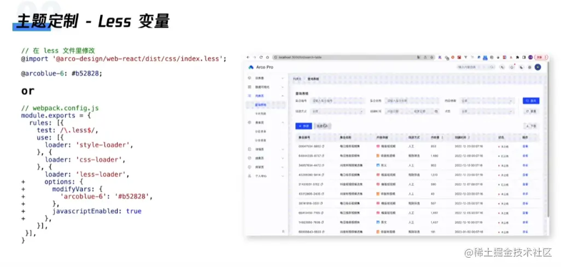Go back with the browser back arrow
Screen dimensions: 561x267
(x=249, y=57)
